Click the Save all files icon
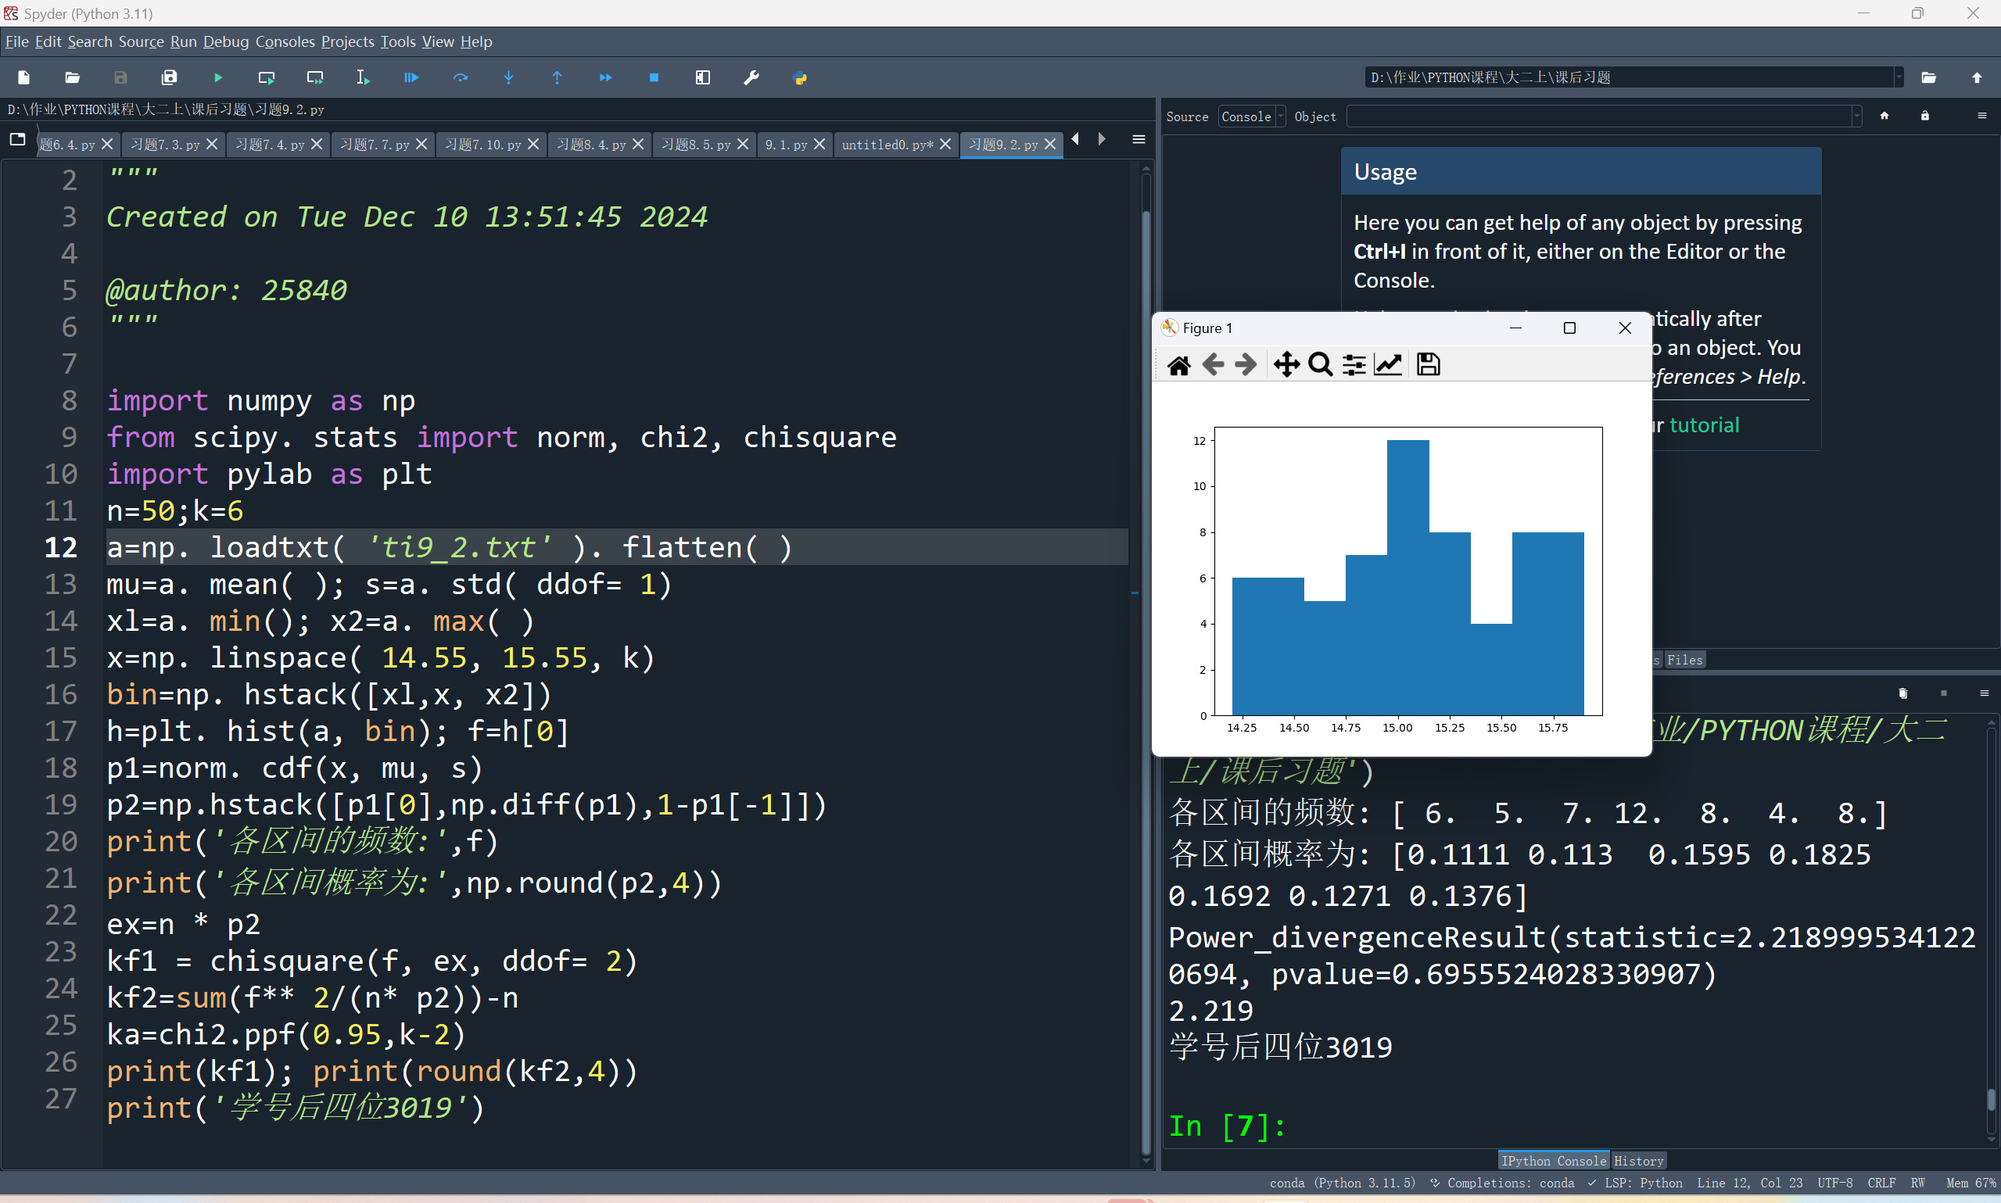Viewport: 2001px width, 1203px height. tap(169, 78)
